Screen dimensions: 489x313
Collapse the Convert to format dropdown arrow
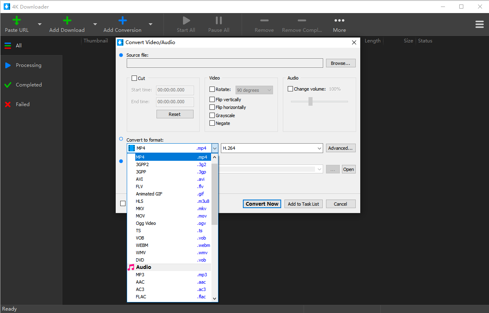click(x=215, y=148)
